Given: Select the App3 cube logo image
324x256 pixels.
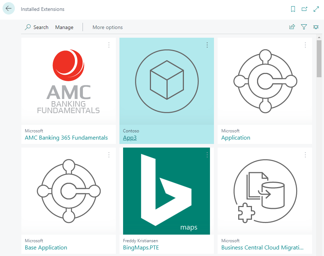Looking at the screenshot, I should point(167,81).
